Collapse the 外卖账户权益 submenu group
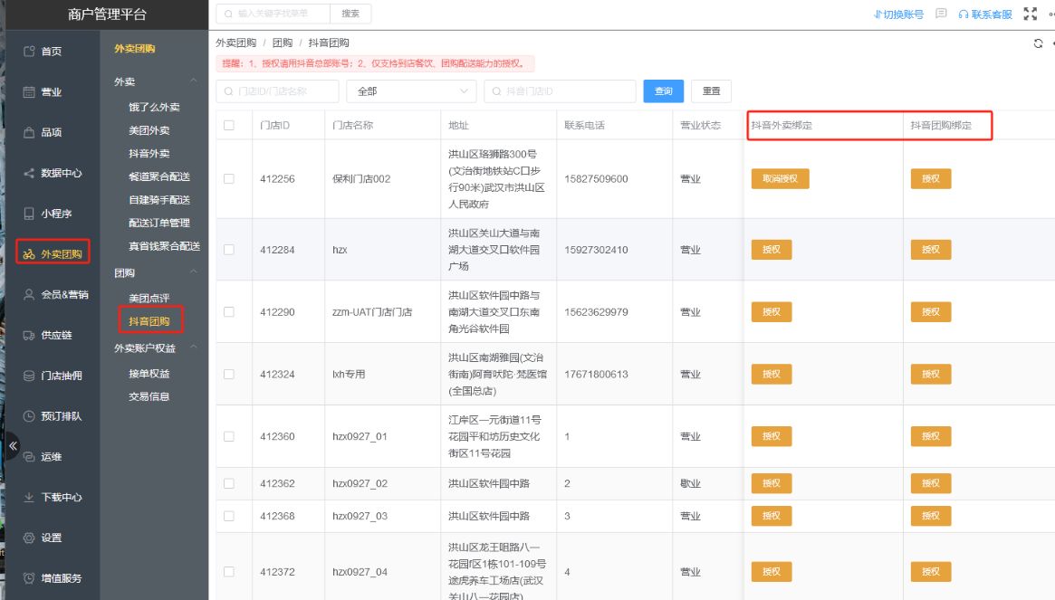Viewport: 1055px width, 600px height. pyautogui.click(x=194, y=348)
